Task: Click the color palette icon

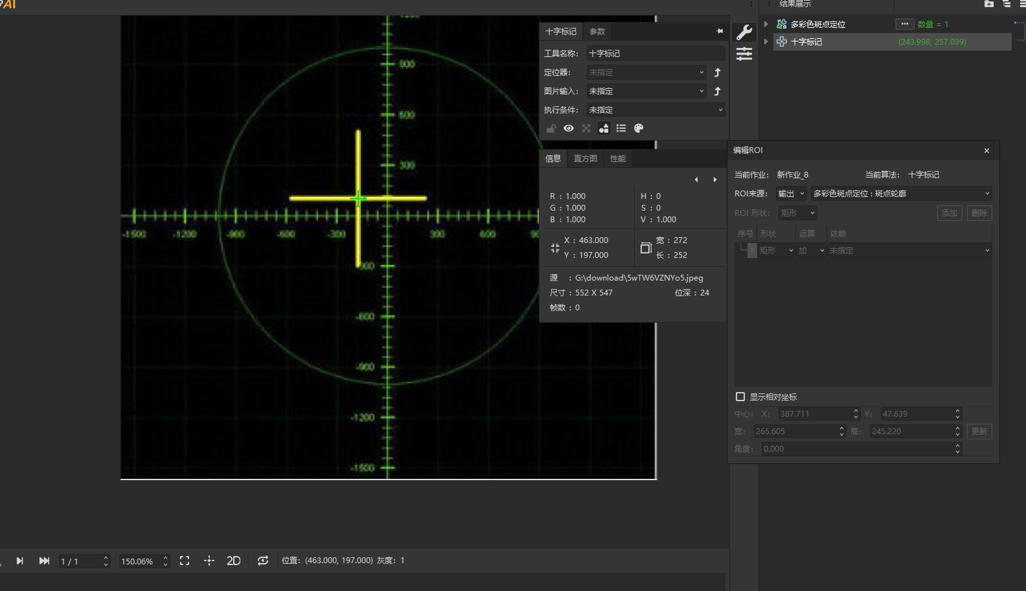Action: coord(639,128)
